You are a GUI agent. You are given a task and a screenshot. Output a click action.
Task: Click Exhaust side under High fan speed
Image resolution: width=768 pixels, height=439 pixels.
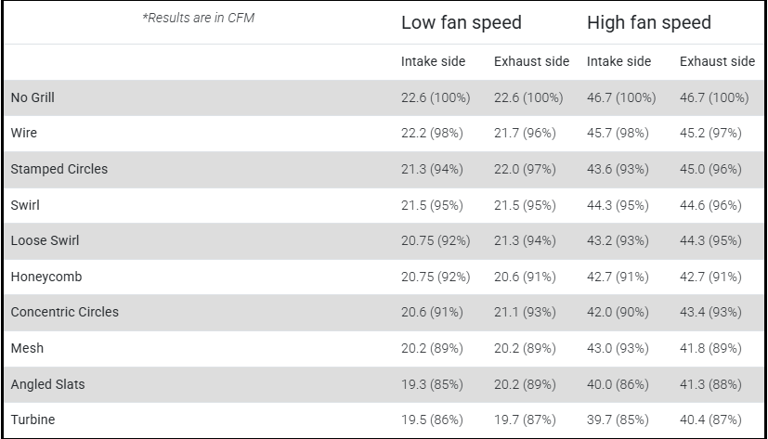pos(717,61)
